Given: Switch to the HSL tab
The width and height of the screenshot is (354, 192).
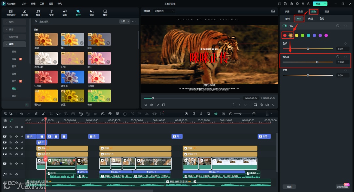Looking at the screenshot, I should [299, 19].
